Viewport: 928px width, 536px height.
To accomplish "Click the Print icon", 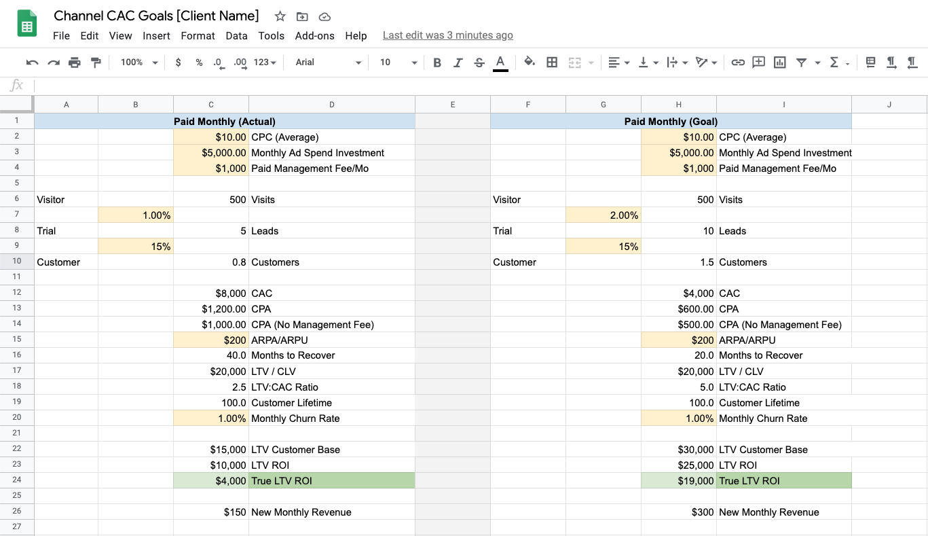I will (74, 62).
